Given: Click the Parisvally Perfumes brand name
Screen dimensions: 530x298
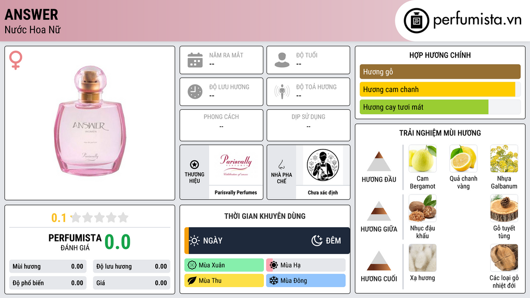Looking at the screenshot, I should 236,192.
